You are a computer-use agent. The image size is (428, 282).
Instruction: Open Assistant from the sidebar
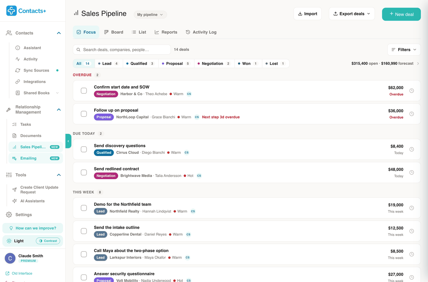pos(32,48)
